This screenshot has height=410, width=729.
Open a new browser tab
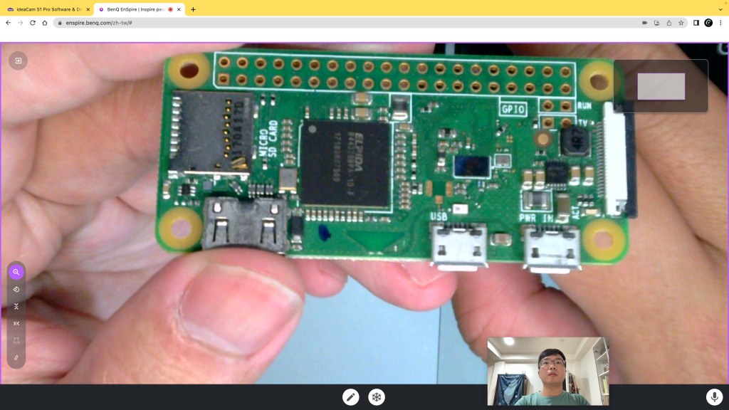point(193,9)
